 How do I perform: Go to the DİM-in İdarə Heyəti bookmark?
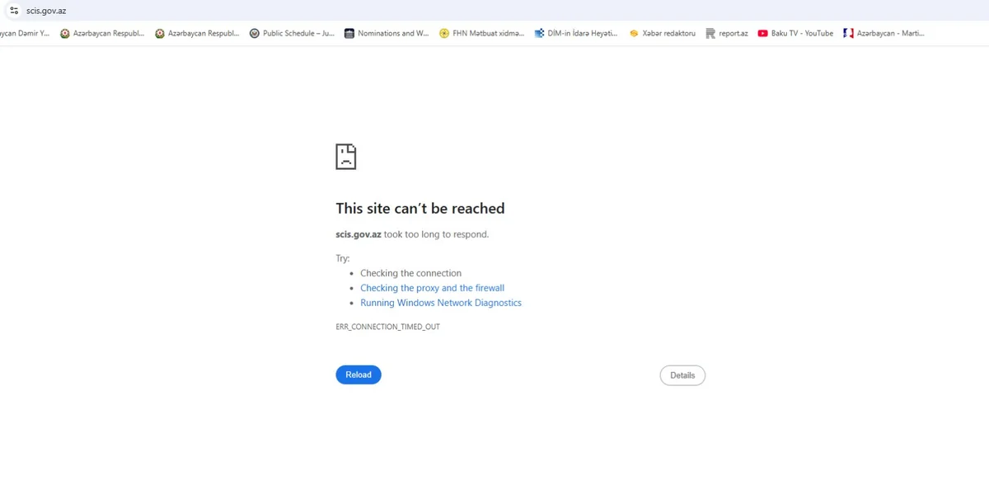click(575, 34)
